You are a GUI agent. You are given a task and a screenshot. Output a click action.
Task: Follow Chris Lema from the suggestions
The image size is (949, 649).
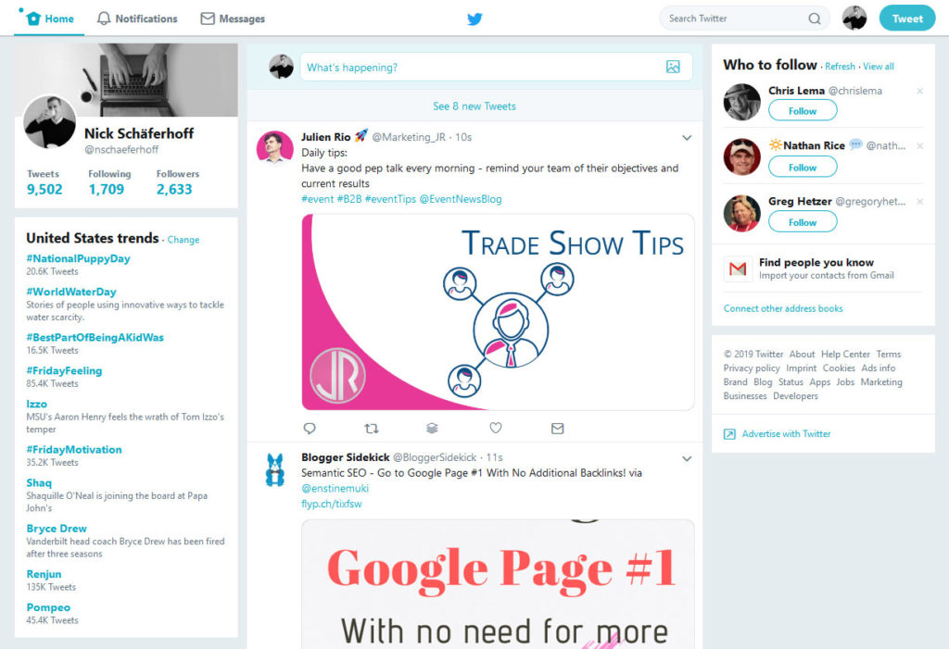802,110
